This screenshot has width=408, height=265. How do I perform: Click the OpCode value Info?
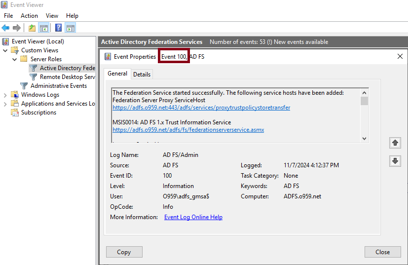168,207
